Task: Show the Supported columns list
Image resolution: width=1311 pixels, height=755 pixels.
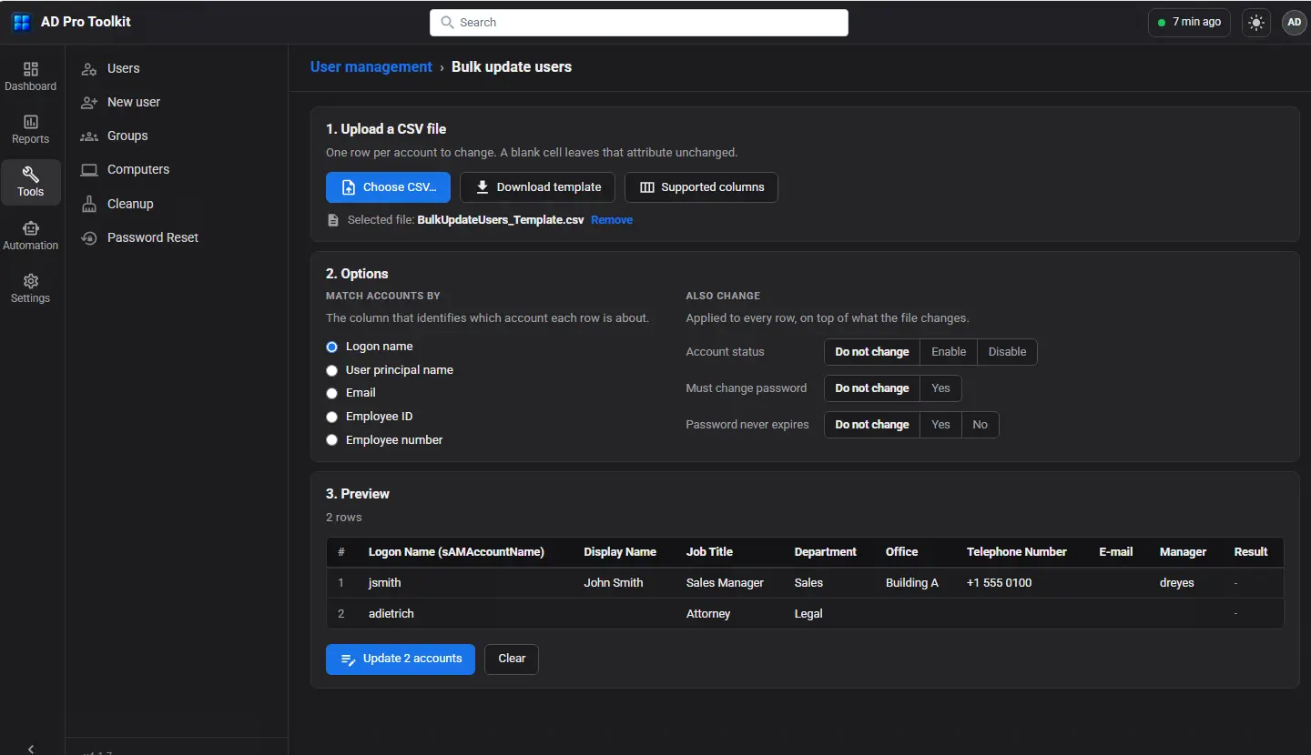Action: click(701, 187)
